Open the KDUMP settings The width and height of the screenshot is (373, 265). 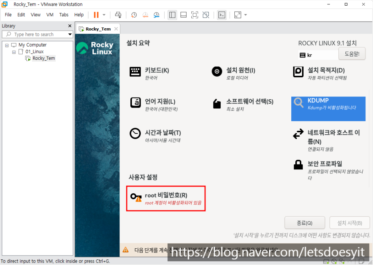tap(328, 109)
